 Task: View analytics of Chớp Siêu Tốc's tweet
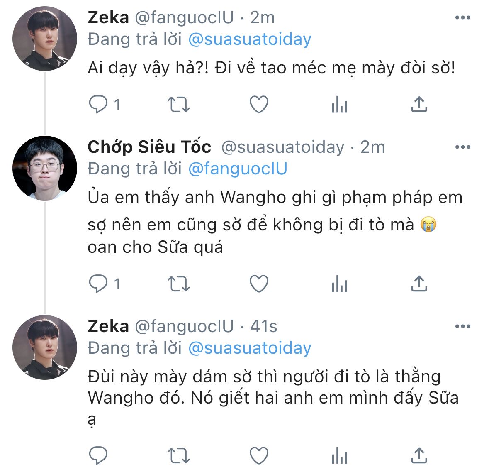coord(339,284)
